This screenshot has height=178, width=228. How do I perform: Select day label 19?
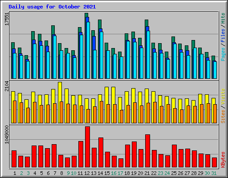coord(134,173)
